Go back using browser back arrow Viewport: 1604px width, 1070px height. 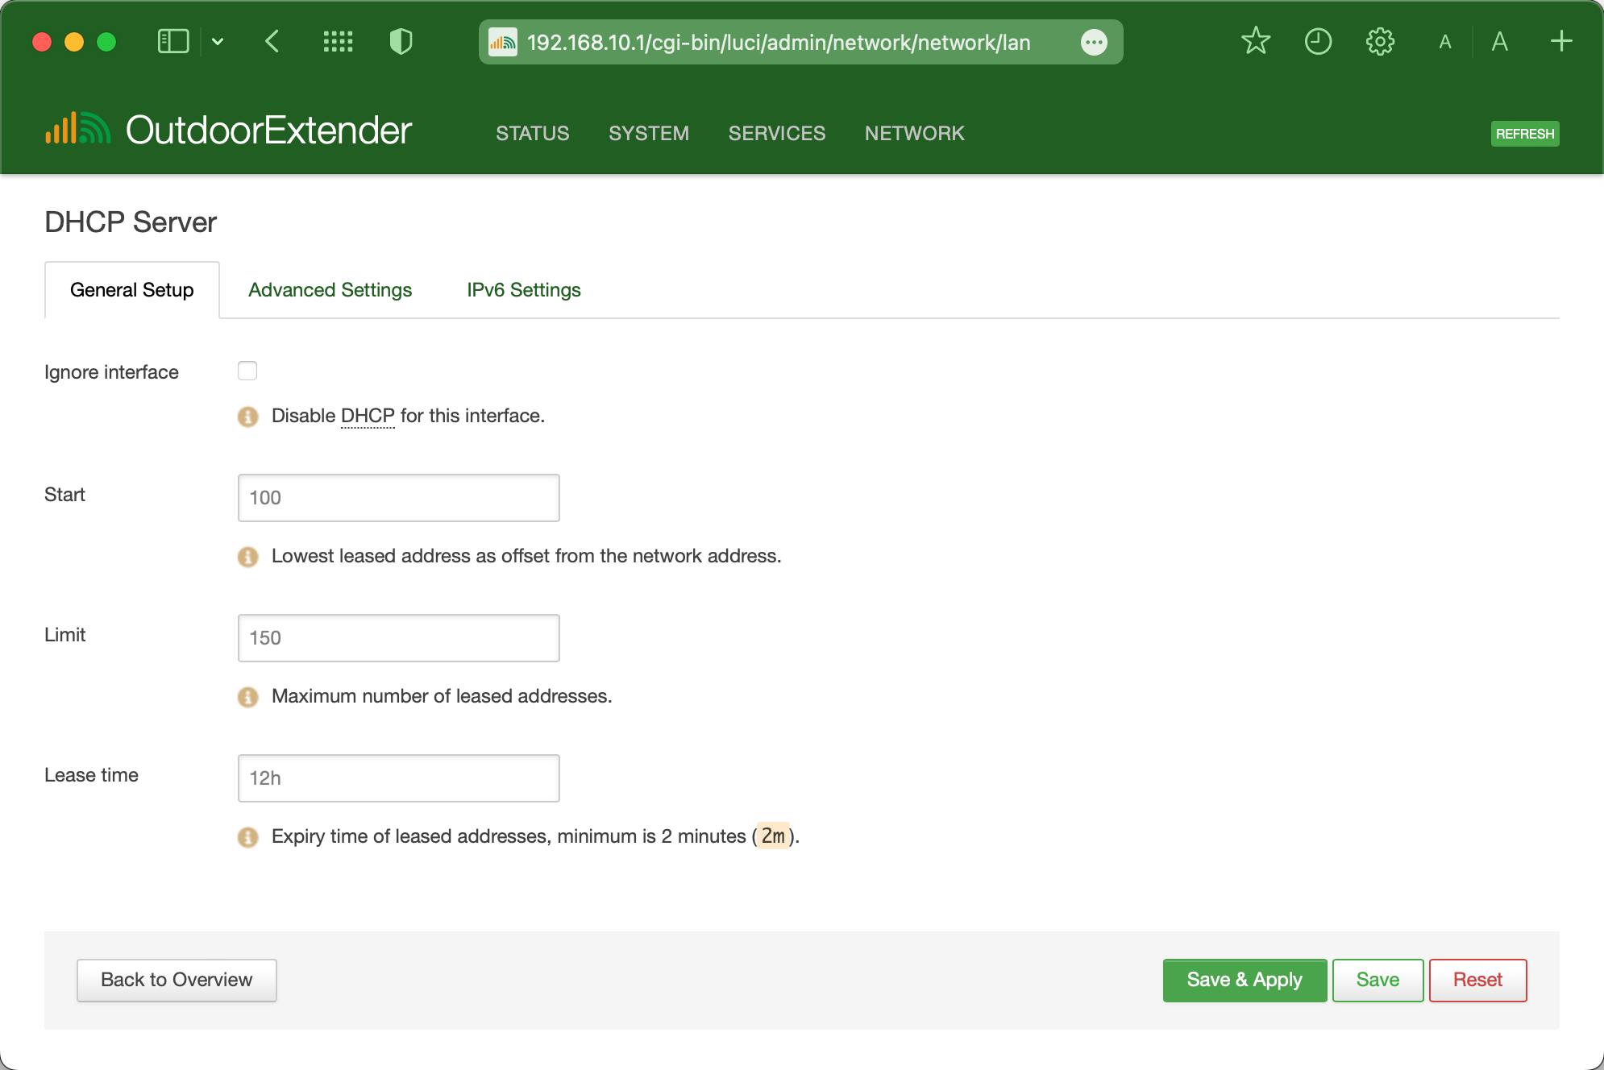pyautogui.click(x=272, y=41)
